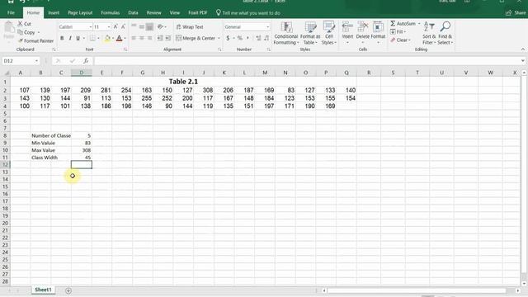Click the Copy icon in Clipboard
528x297 pixels.
20,32
